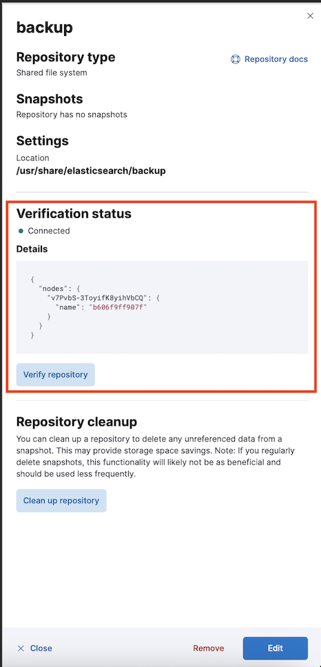Click the X icon at flyout top corner
The height and width of the screenshot is (667, 321).
click(x=310, y=16)
